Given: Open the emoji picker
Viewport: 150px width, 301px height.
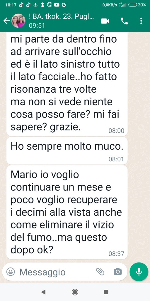Looking at the screenshot, I should click(11, 272).
